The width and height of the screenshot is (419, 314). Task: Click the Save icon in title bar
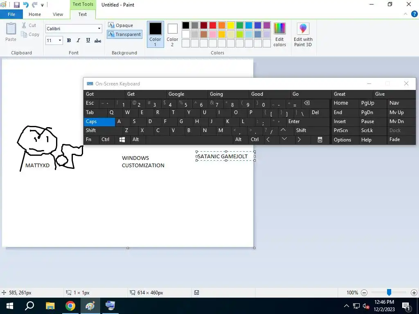[x=17, y=5]
